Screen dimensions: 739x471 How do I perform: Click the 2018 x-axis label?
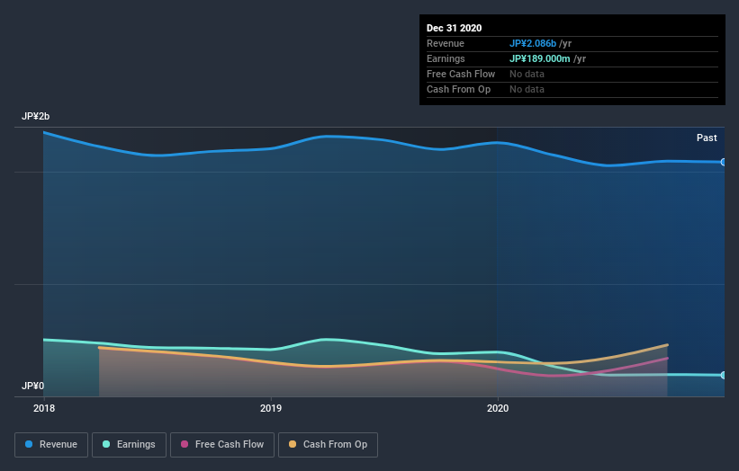coord(44,408)
